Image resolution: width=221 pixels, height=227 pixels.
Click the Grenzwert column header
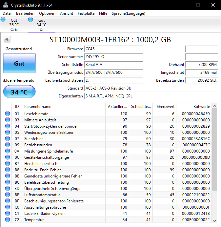pyautogui.click(x=165, y=107)
